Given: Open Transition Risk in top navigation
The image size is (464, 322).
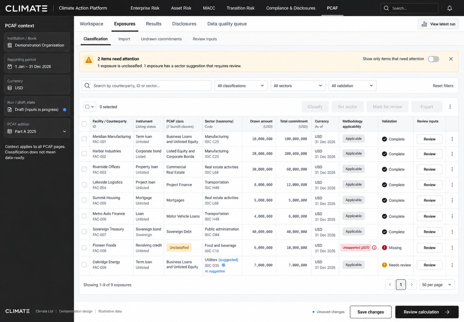Looking at the screenshot, I should click(x=241, y=8).
